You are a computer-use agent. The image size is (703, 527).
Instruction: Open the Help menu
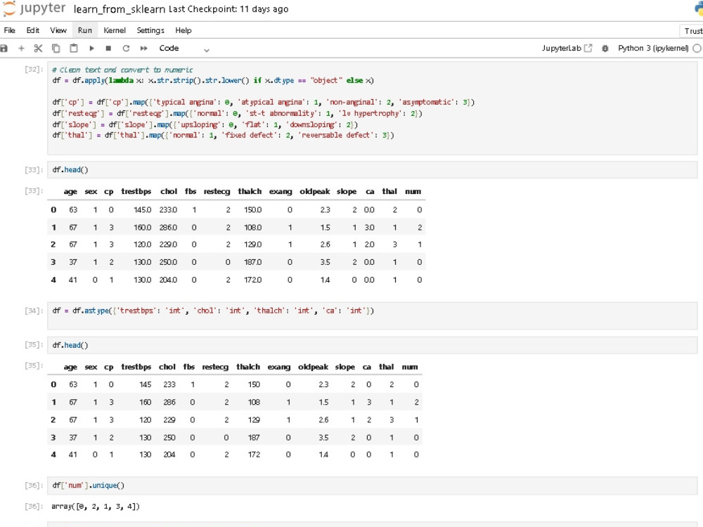point(183,30)
